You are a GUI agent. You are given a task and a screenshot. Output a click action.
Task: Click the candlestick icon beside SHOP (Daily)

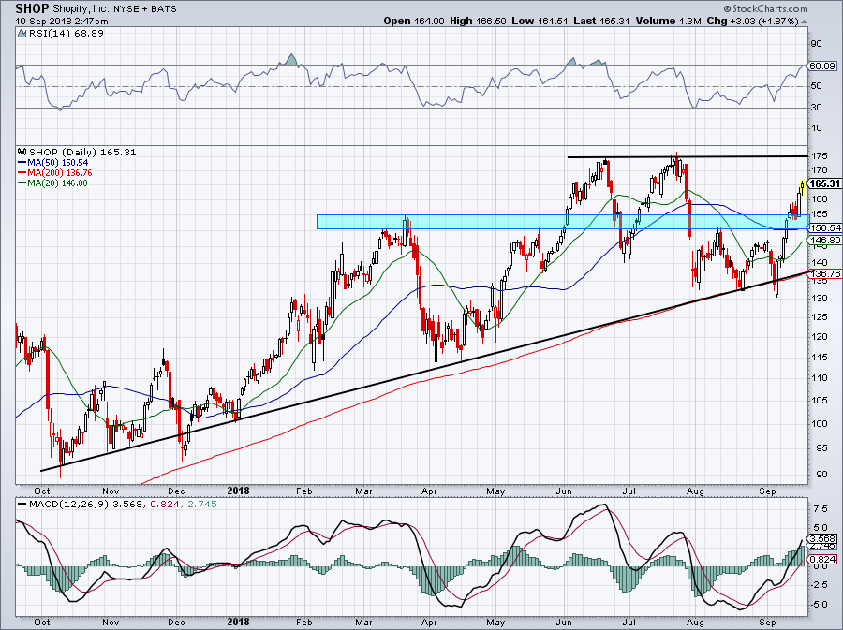[x=22, y=152]
